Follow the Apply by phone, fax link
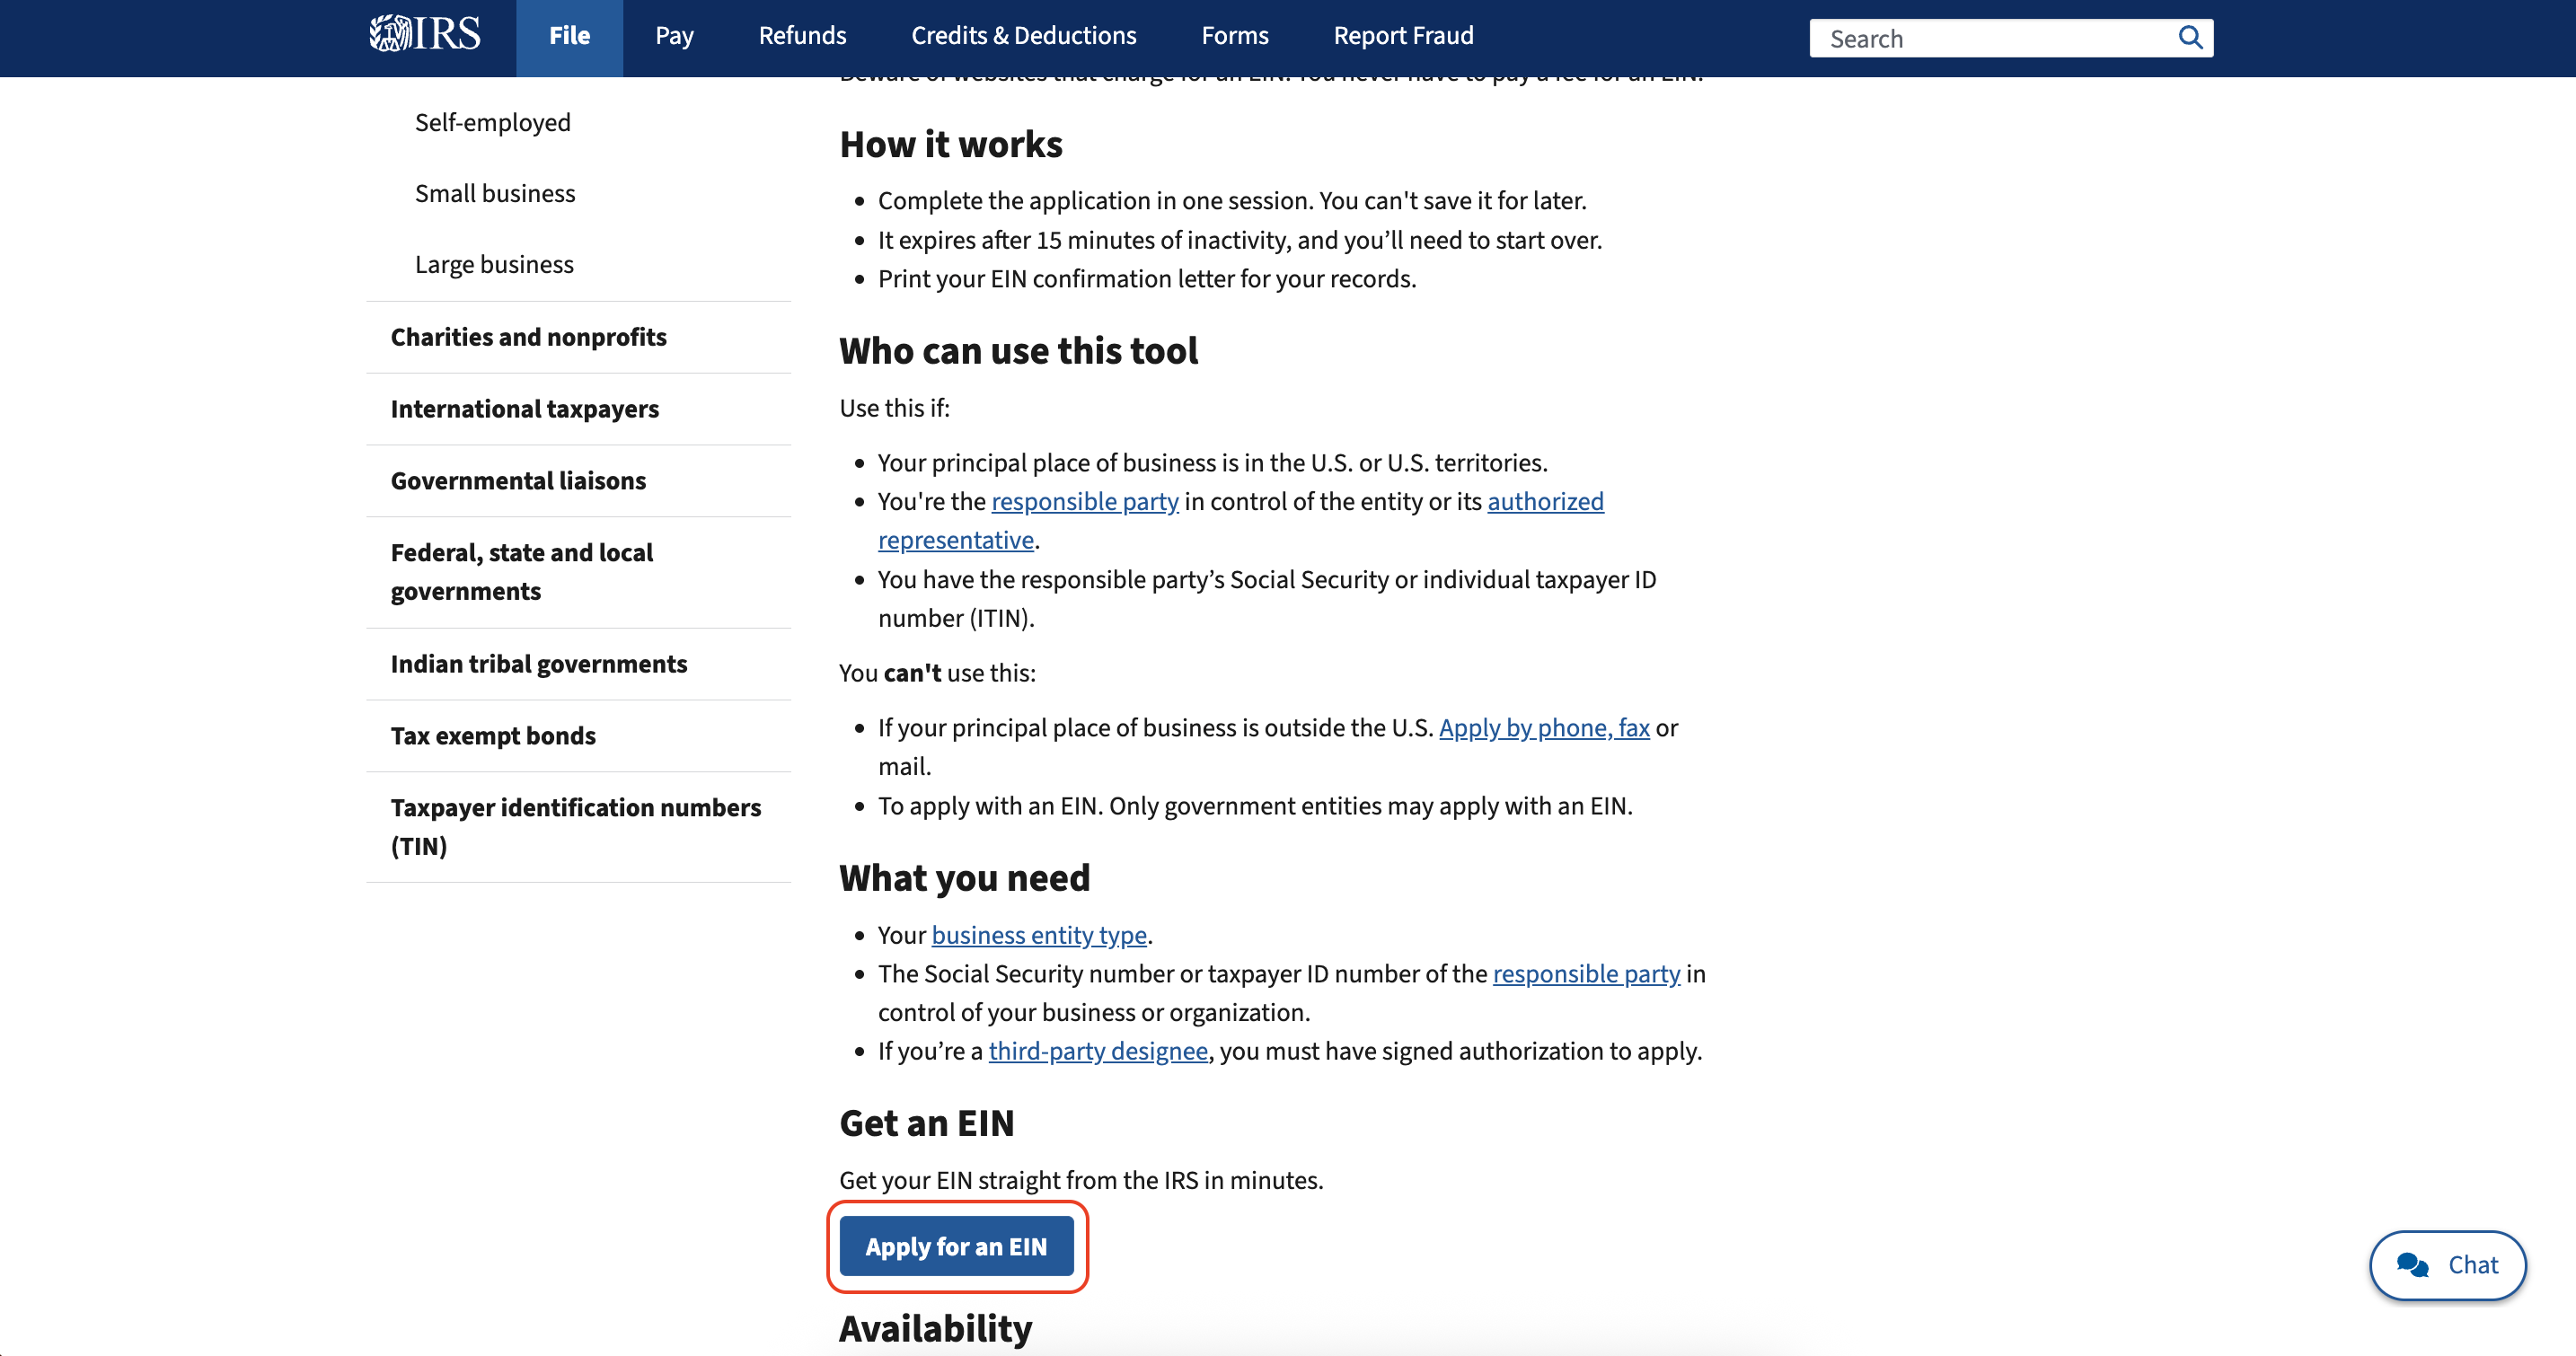 click(x=1543, y=728)
